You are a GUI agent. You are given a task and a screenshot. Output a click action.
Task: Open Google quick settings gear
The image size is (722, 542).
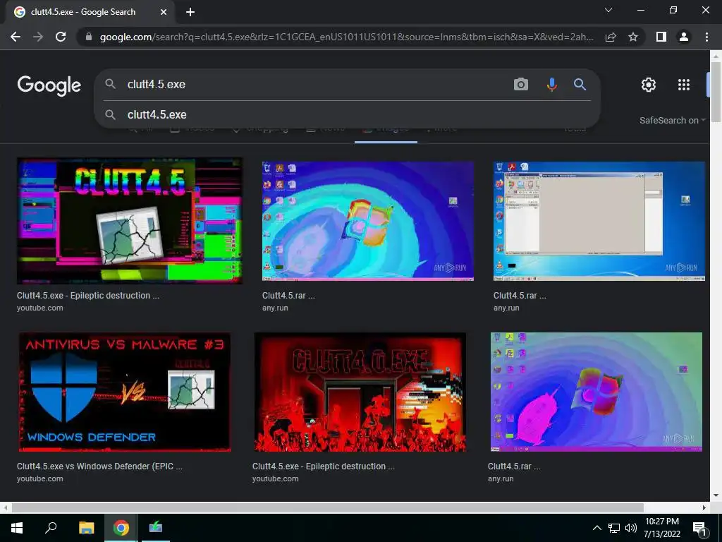click(649, 85)
